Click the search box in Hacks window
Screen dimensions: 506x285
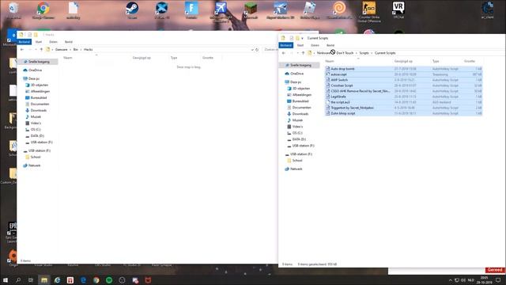click(270, 50)
